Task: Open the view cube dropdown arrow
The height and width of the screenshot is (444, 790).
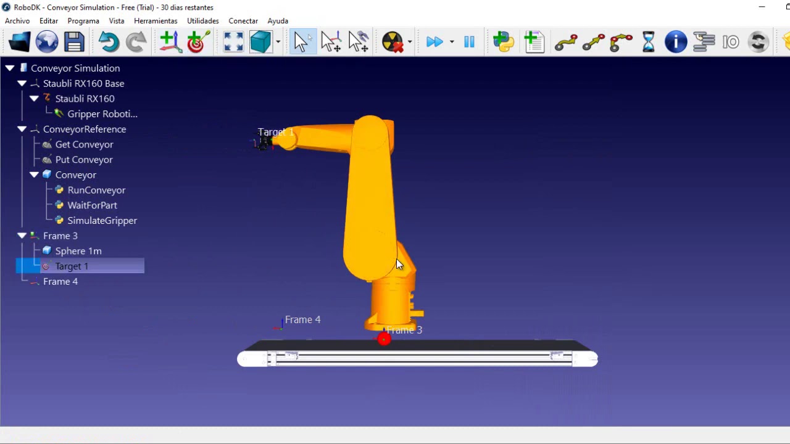Action: [x=278, y=42]
